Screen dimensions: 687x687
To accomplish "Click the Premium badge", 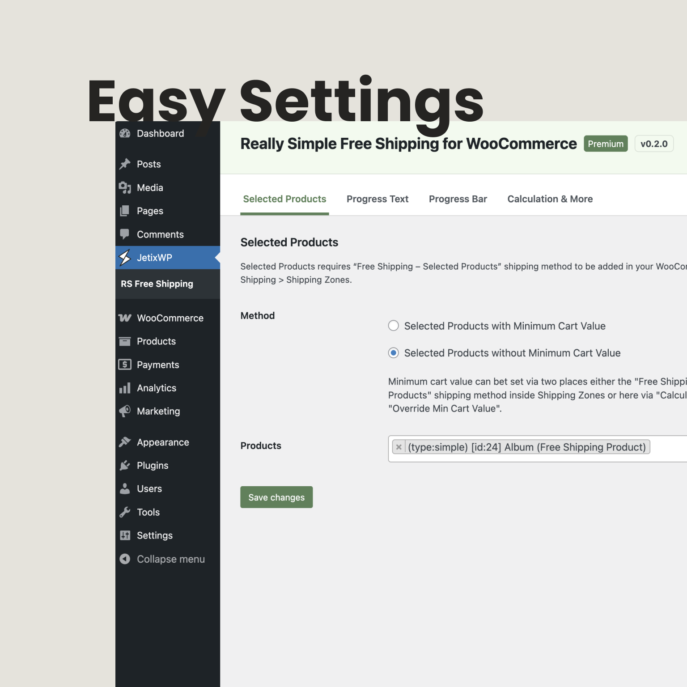I will click(606, 144).
